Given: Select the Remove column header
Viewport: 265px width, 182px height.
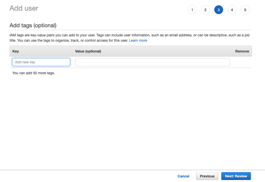Looking at the screenshot, I should click(x=242, y=51).
